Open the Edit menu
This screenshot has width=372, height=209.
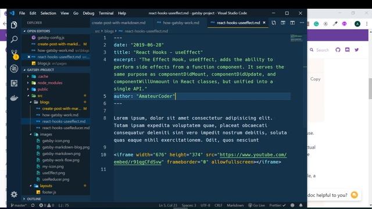tap(33, 13)
